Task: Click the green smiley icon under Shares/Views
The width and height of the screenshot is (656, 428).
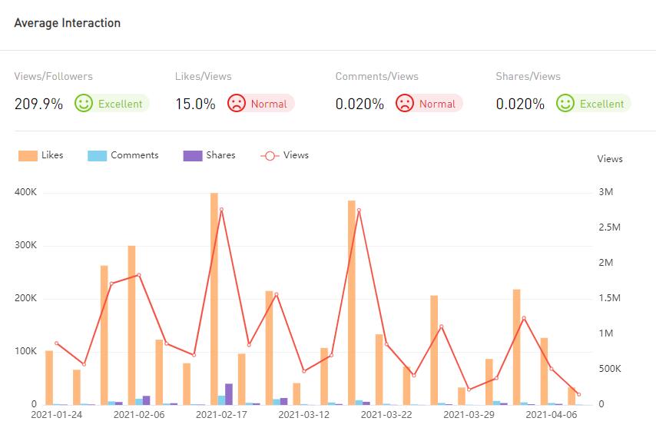Action: (565, 104)
